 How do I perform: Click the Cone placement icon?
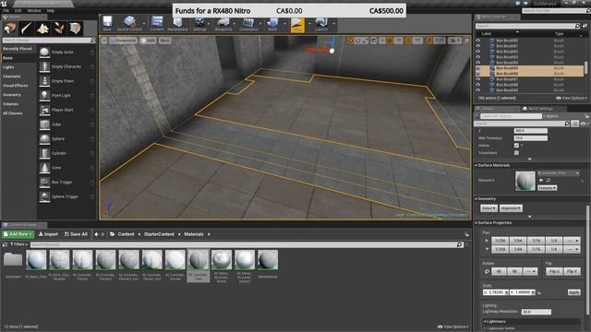[x=44, y=168]
